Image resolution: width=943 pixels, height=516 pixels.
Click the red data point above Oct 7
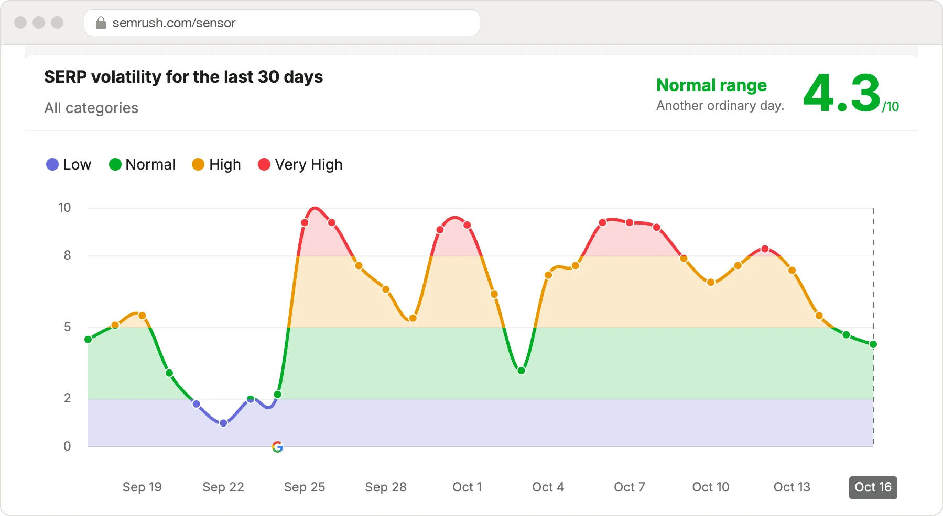[630, 223]
